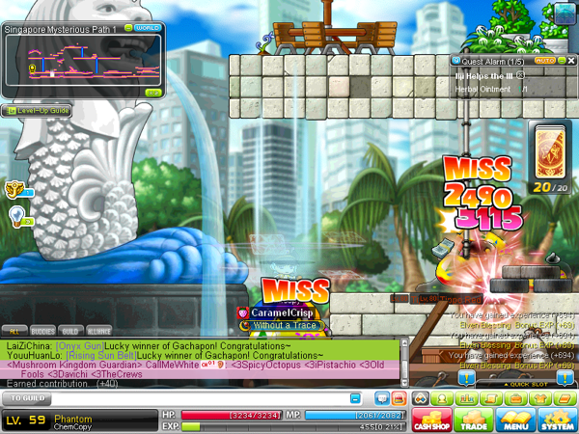Click the chat bubble icon

[x=382, y=398]
